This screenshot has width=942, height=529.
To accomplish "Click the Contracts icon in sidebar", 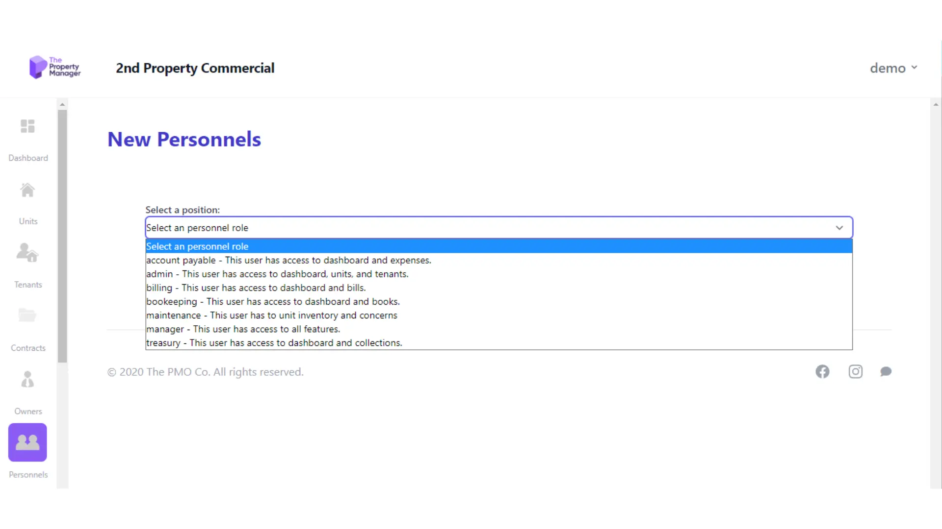I will (28, 315).
